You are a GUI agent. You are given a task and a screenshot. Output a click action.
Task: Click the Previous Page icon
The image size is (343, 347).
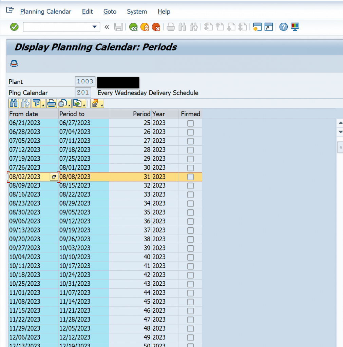220,27
